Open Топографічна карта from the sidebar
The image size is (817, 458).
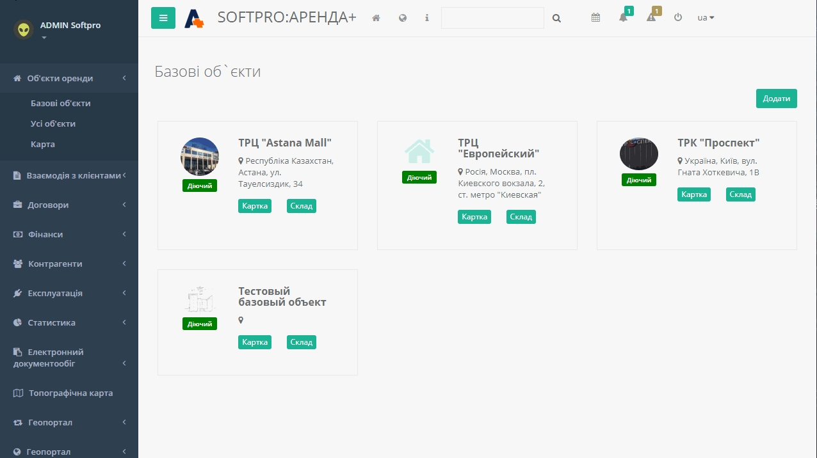point(70,393)
